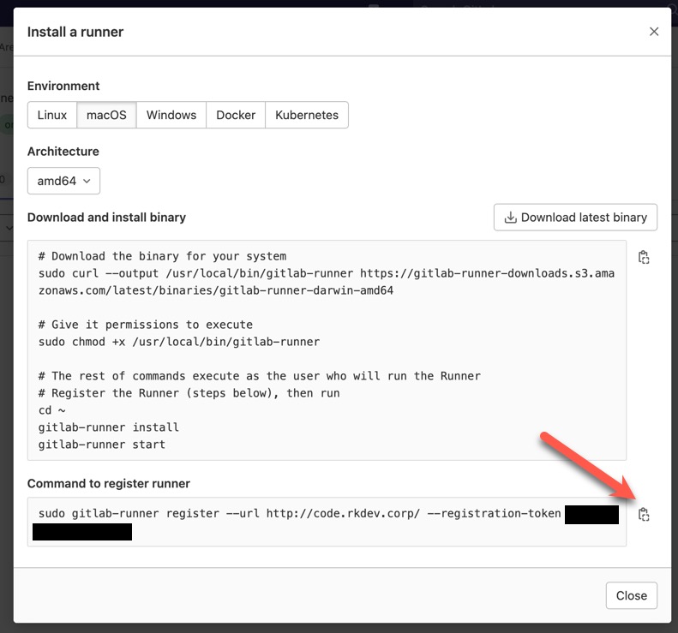Click the 'Install a runner' dialog title

tap(75, 32)
